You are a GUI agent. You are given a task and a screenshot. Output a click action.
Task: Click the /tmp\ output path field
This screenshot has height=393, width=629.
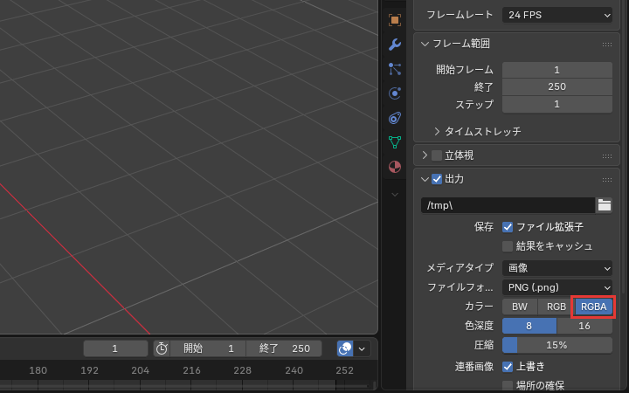(x=508, y=205)
